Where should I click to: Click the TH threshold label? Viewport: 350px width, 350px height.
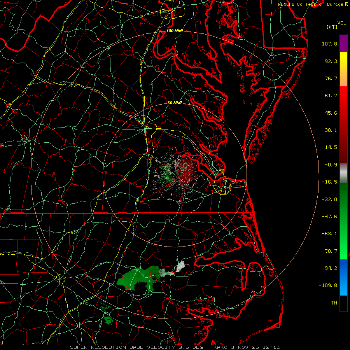[x=334, y=303]
